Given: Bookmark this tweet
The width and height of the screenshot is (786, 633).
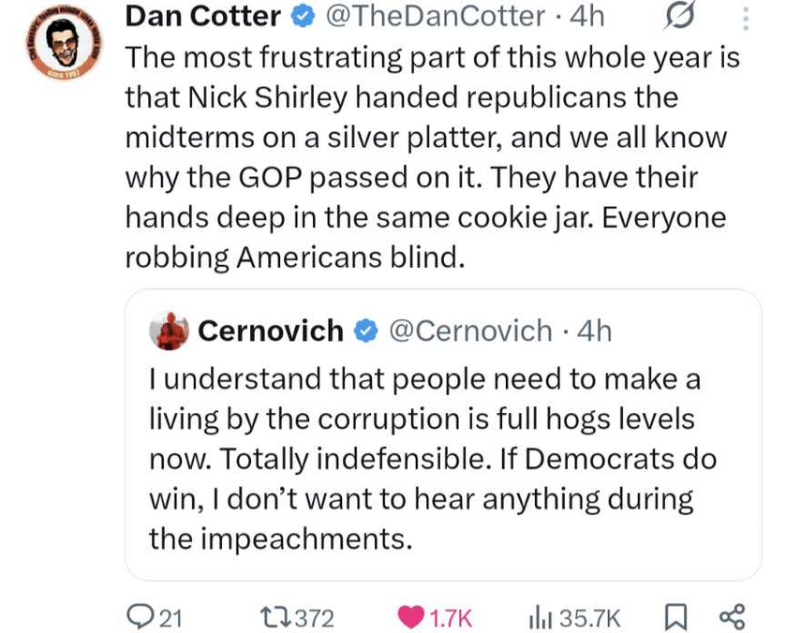Looking at the screenshot, I should [x=674, y=616].
